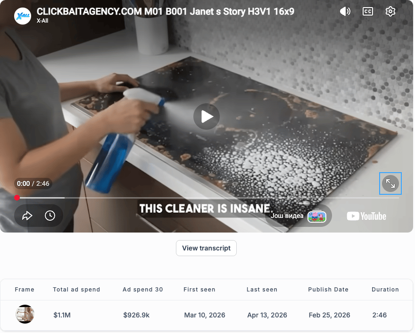
Task: Sort by Publish Date column header
Action: [328, 289]
